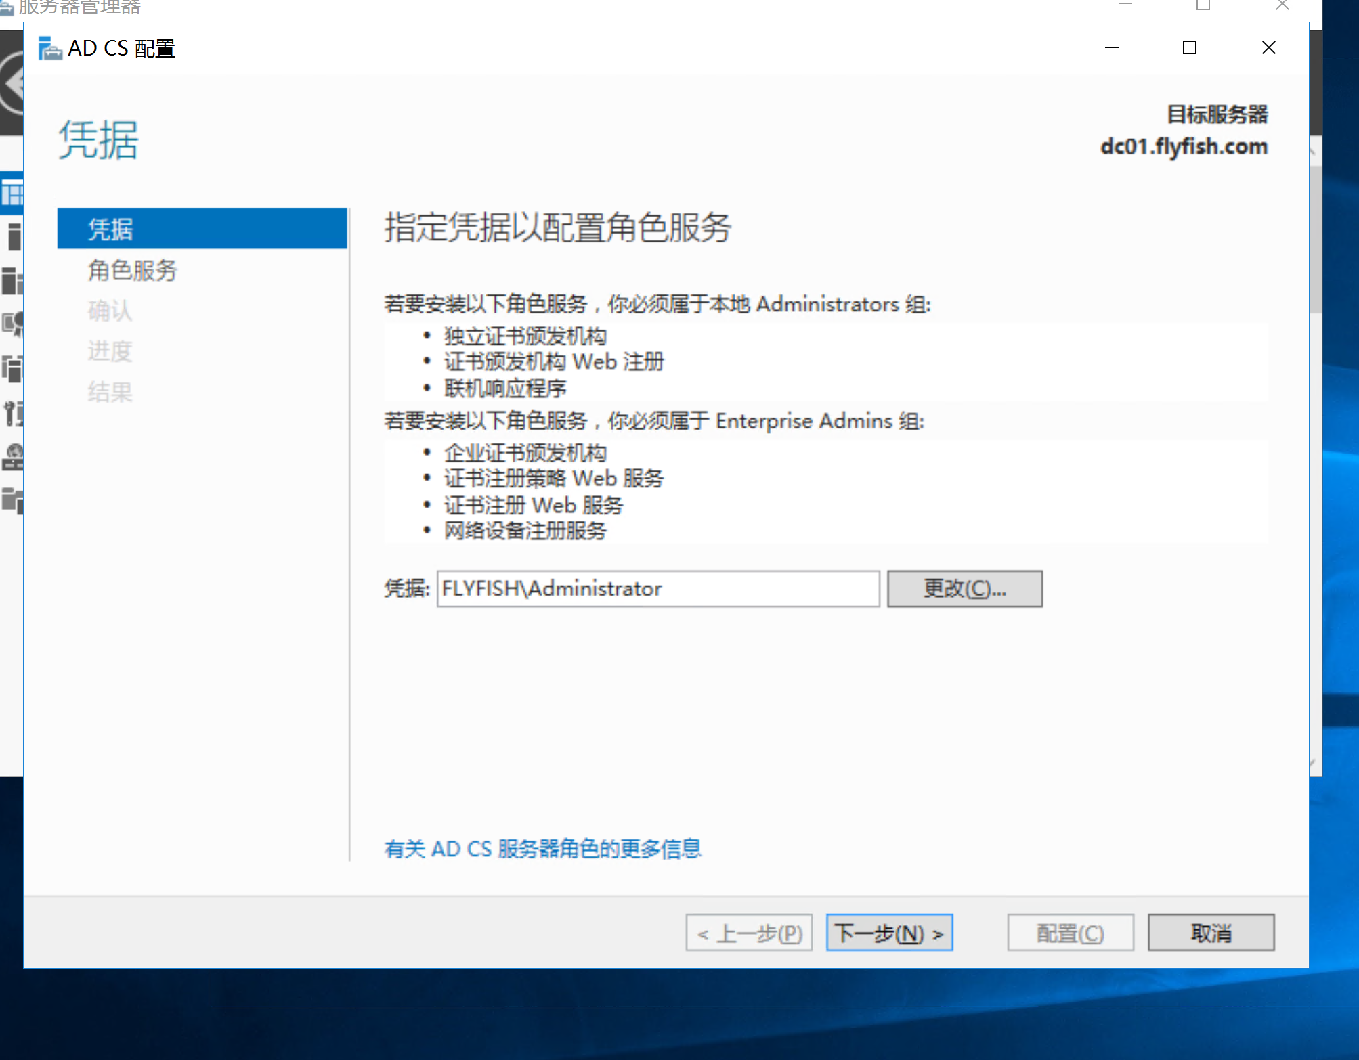This screenshot has width=1359, height=1060.
Task: Open Dashboard icon in Server Manager sidebar
Action: click(12, 194)
